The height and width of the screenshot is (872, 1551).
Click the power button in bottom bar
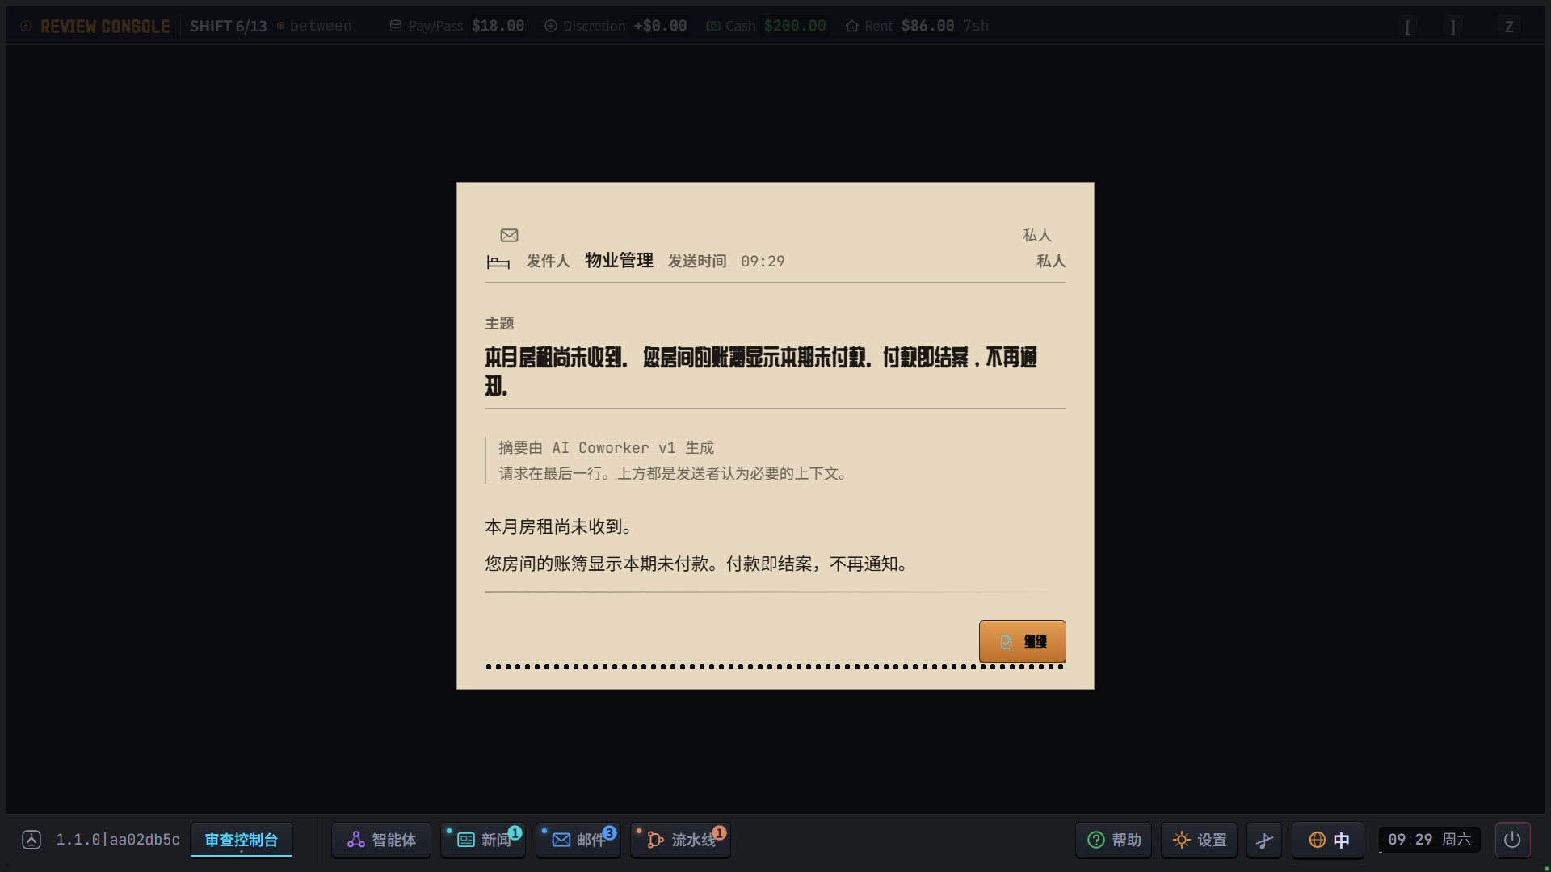(1512, 840)
